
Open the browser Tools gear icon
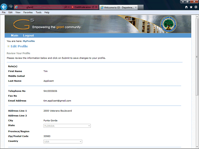tap(196, 7)
